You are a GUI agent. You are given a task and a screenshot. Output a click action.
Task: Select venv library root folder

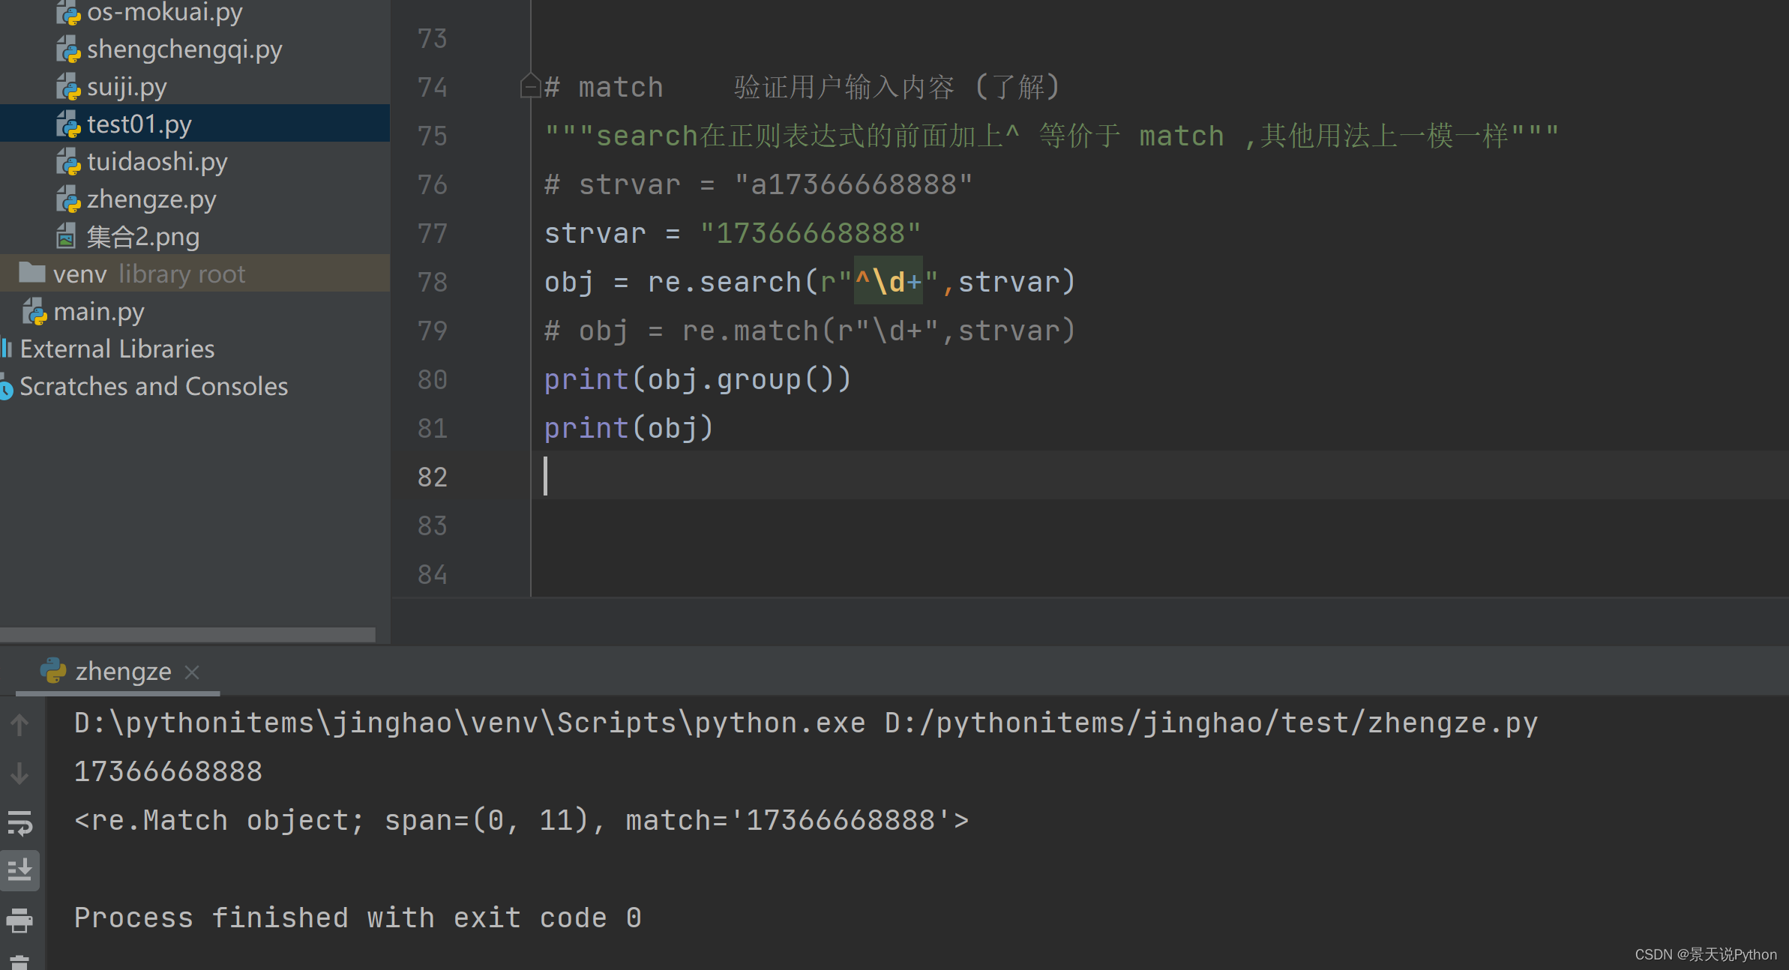[195, 274]
